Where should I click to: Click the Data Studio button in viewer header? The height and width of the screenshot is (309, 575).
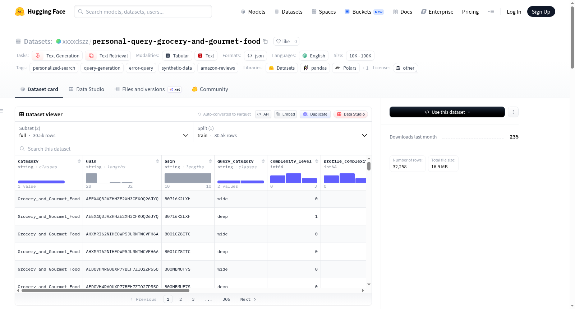(x=351, y=114)
